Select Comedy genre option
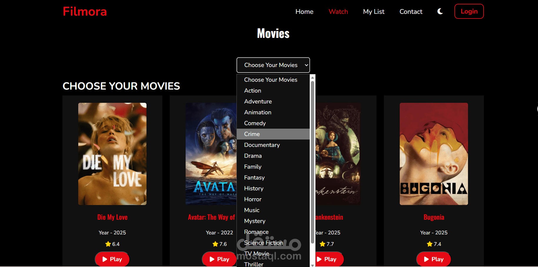The height and width of the screenshot is (267, 538). coord(273,123)
